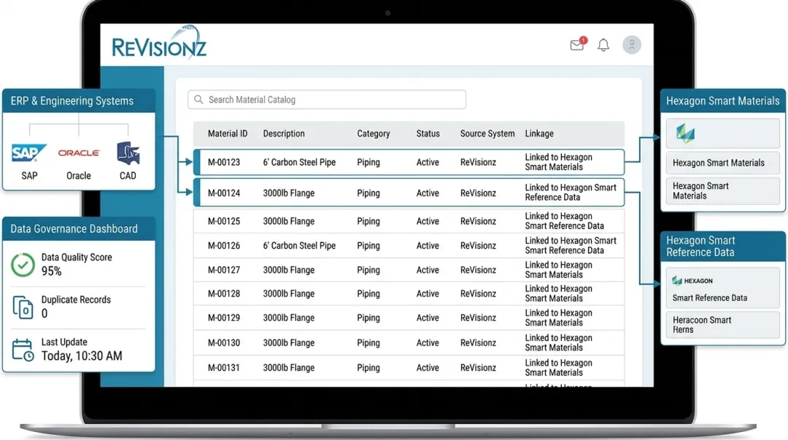
Task: Click the Oracle logo icon
Action: pos(78,153)
